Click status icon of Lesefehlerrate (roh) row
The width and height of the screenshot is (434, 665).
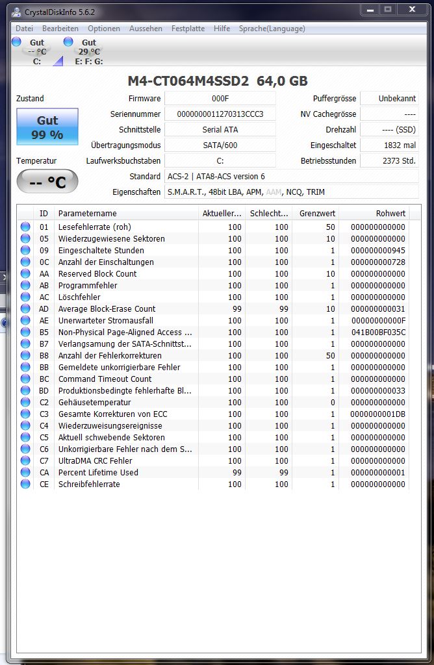pyautogui.click(x=25, y=227)
